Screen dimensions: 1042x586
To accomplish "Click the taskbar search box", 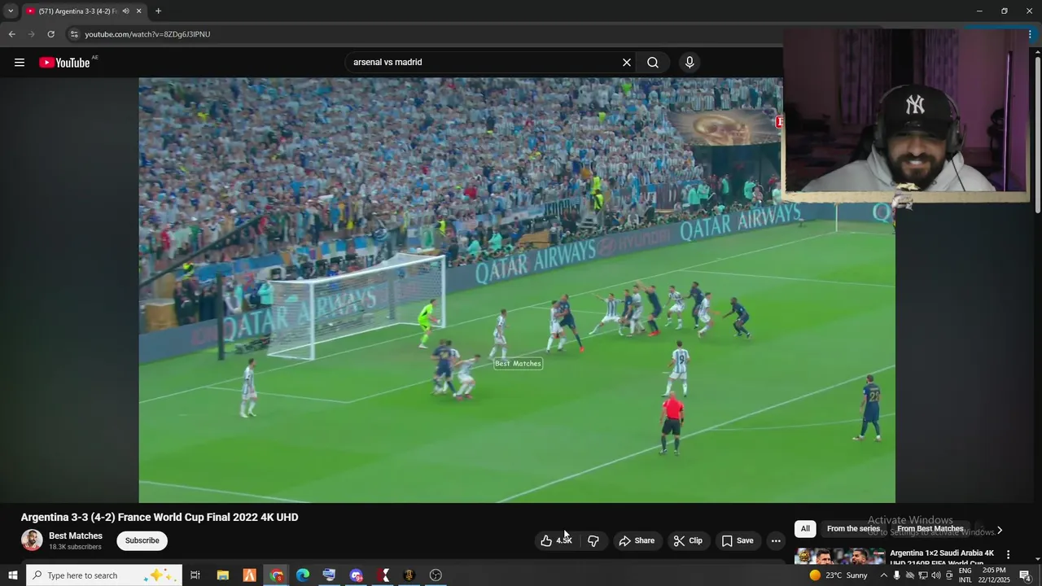I will coord(104,575).
